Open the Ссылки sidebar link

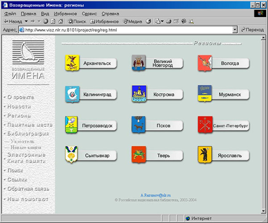click(x=17, y=180)
